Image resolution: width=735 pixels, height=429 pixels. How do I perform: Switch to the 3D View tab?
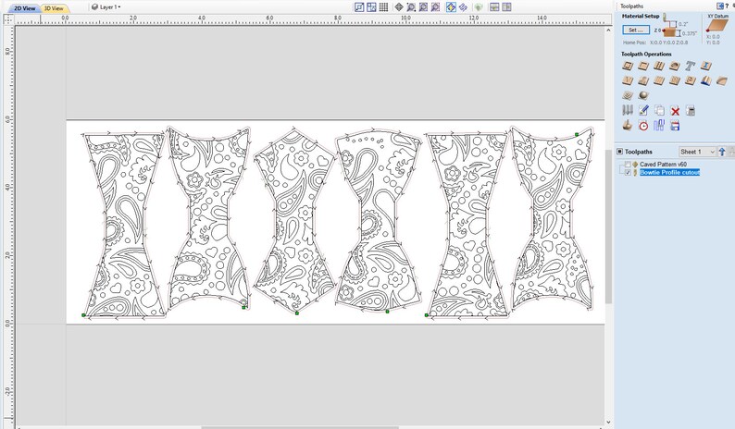[x=55, y=8]
